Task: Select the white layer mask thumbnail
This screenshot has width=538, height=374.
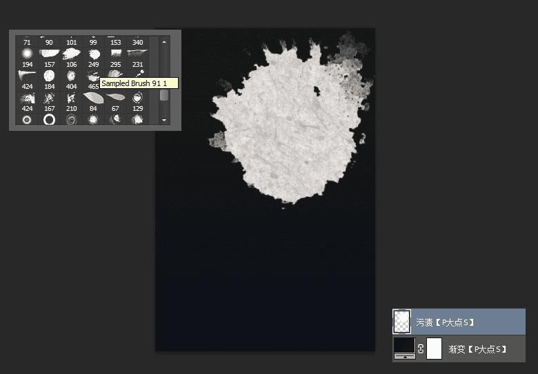Action: (434, 349)
